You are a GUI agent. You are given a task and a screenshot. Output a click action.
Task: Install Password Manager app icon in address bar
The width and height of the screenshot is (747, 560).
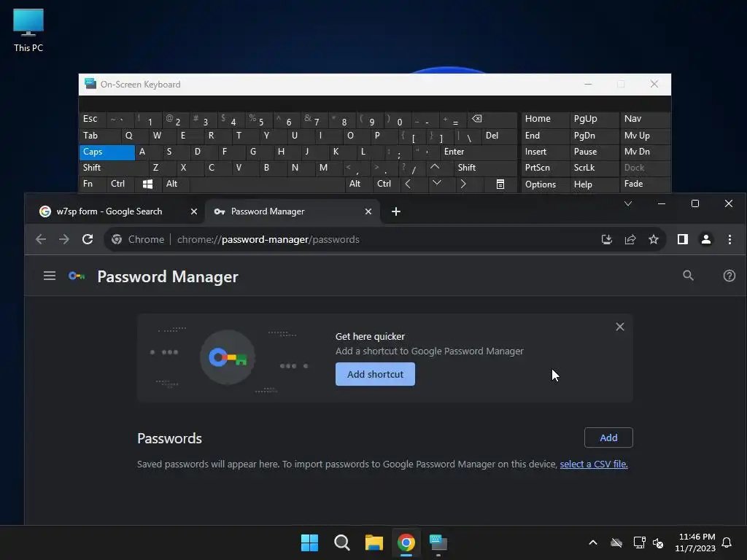click(x=606, y=239)
